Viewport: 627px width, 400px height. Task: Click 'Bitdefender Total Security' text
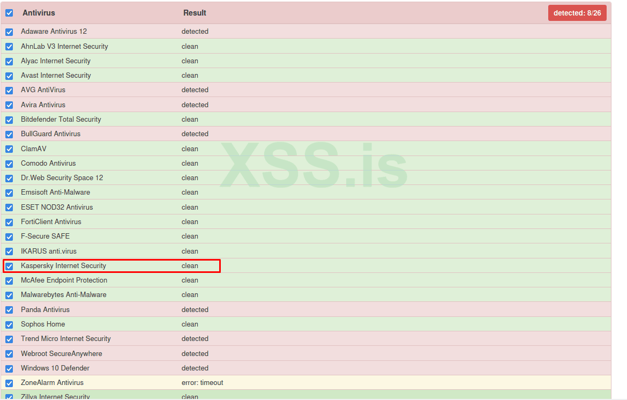coord(61,119)
